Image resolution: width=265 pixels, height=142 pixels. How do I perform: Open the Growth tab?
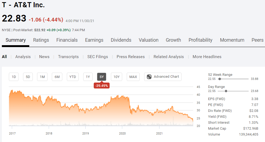point(173,40)
